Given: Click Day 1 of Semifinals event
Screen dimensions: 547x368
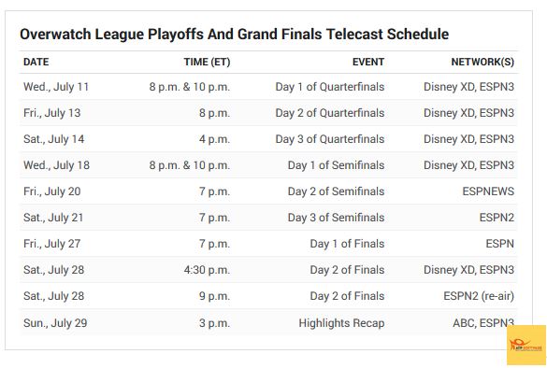Looking at the screenshot, I should coord(336,164).
